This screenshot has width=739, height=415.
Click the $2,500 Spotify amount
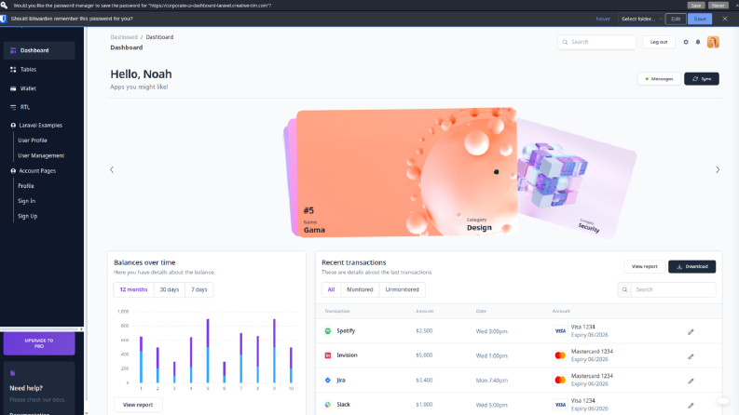(x=424, y=330)
